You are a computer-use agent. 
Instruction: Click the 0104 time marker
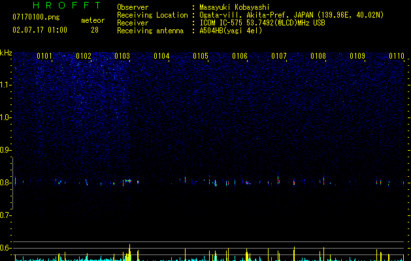point(162,56)
